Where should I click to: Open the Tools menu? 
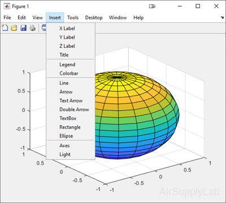(x=73, y=17)
